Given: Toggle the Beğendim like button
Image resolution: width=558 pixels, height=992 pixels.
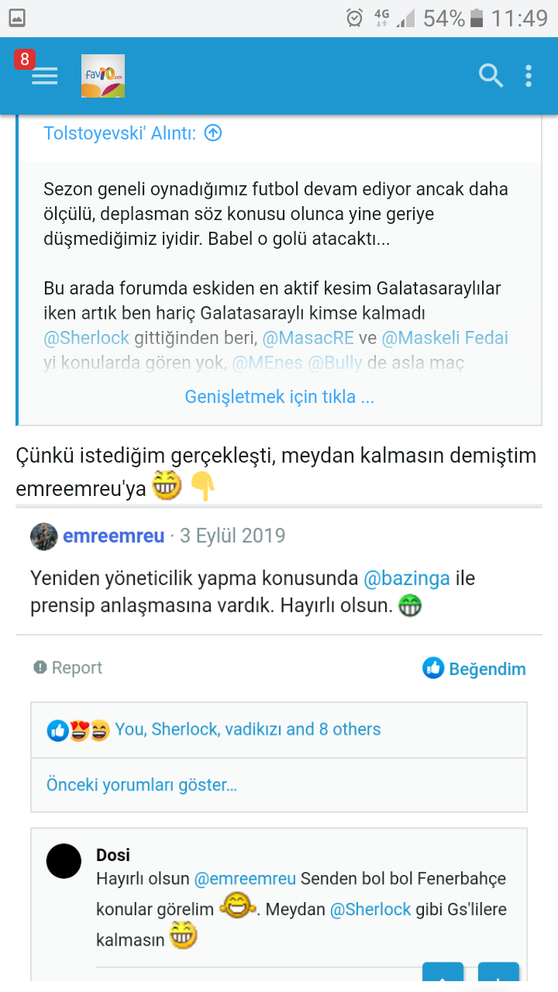Looking at the screenshot, I should click(474, 669).
